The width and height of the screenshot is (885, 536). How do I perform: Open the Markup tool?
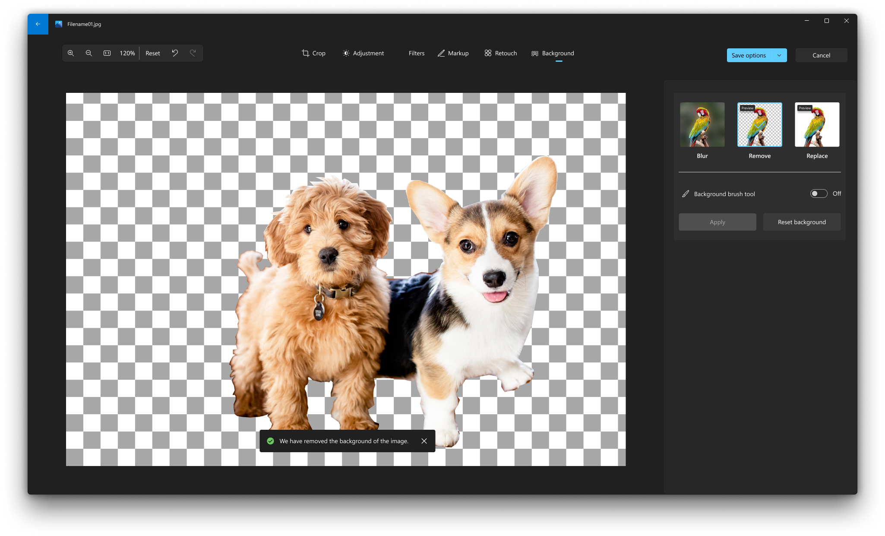click(x=453, y=53)
